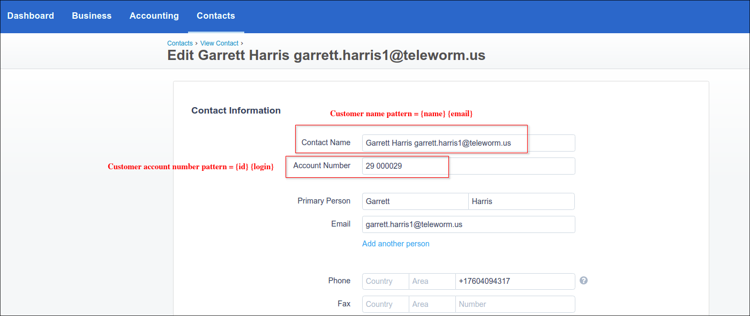The width and height of the screenshot is (750, 316).
Task: Click the Phone Country code field
Action: click(x=385, y=281)
